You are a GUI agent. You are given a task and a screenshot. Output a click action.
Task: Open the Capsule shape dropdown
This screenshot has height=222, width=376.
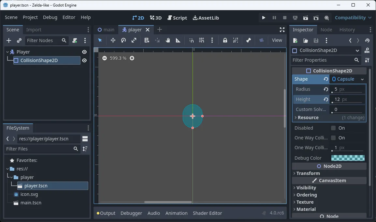click(x=348, y=79)
